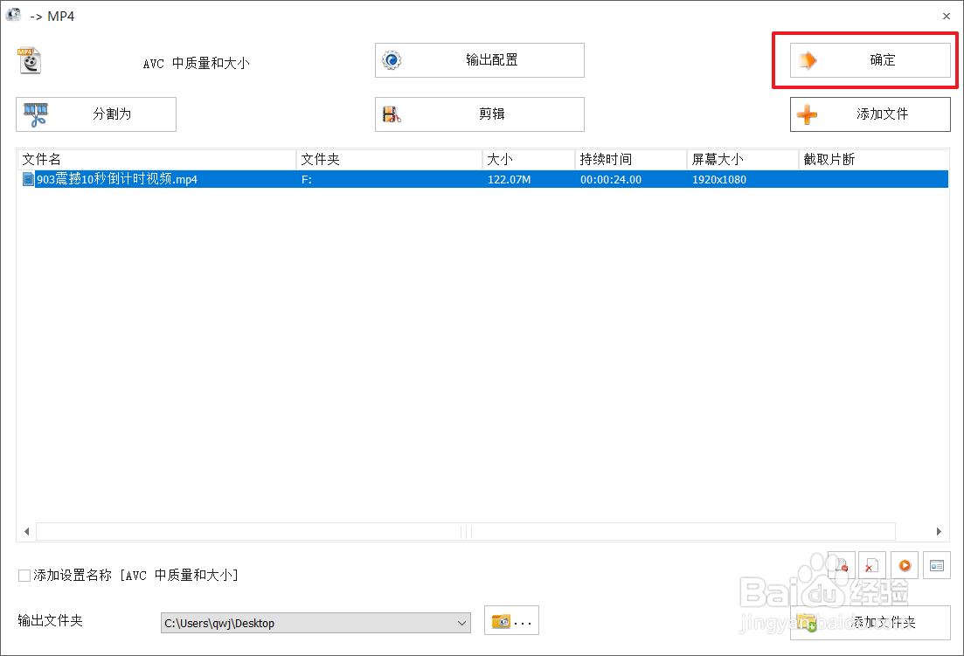Click the clapperboard icon on 剪辑 button
The image size is (964, 656).
coord(391,114)
